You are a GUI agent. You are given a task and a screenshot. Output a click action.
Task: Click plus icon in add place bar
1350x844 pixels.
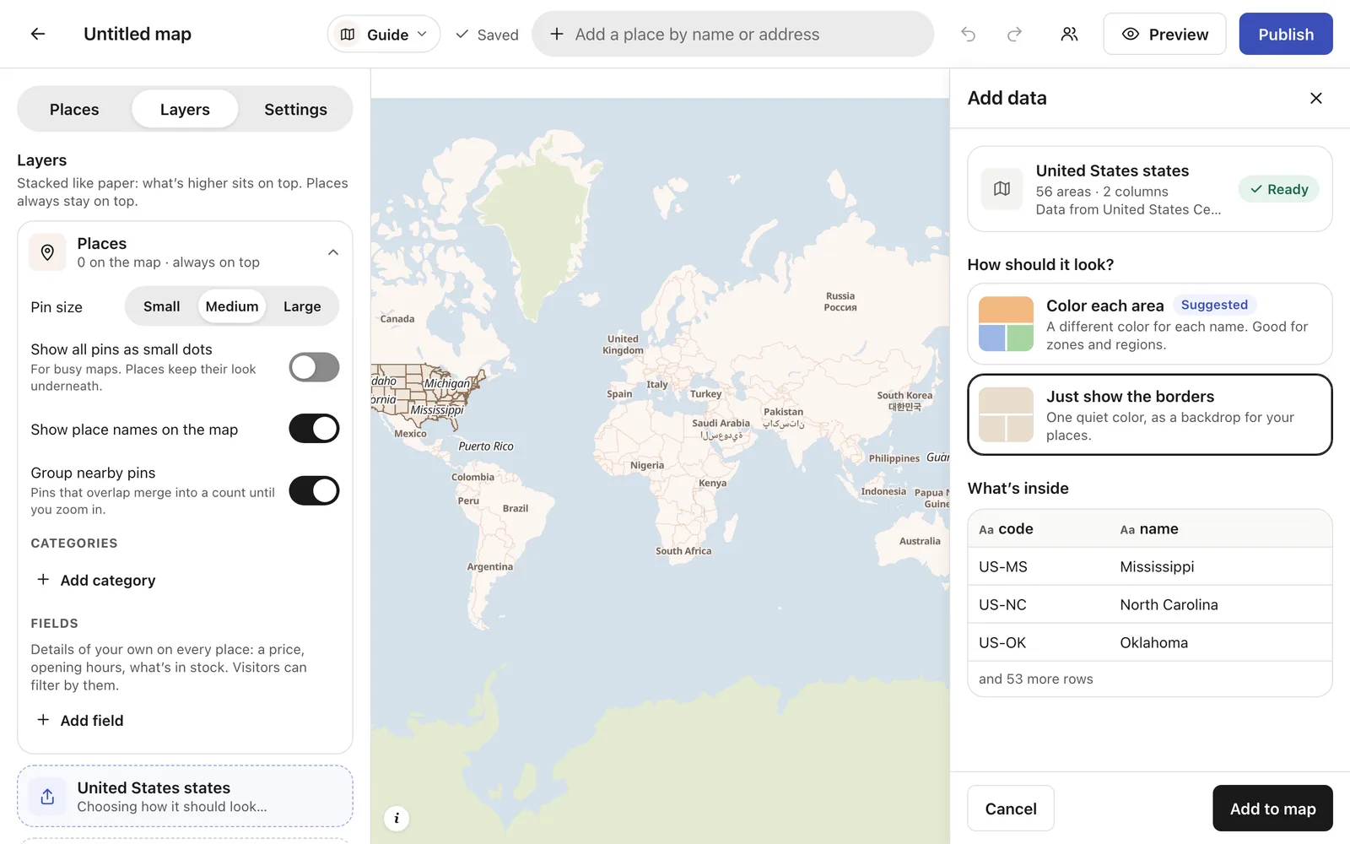point(557,34)
